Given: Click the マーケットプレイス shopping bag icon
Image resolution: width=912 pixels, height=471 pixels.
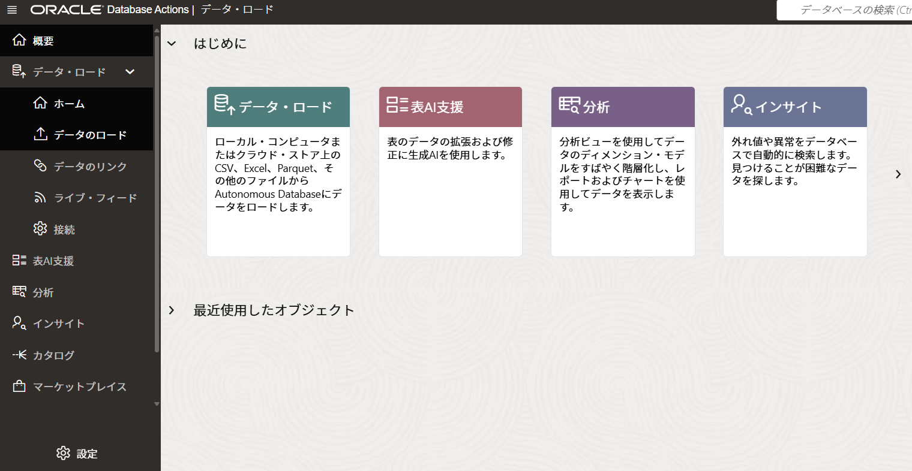Looking at the screenshot, I should click(x=19, y=386).
